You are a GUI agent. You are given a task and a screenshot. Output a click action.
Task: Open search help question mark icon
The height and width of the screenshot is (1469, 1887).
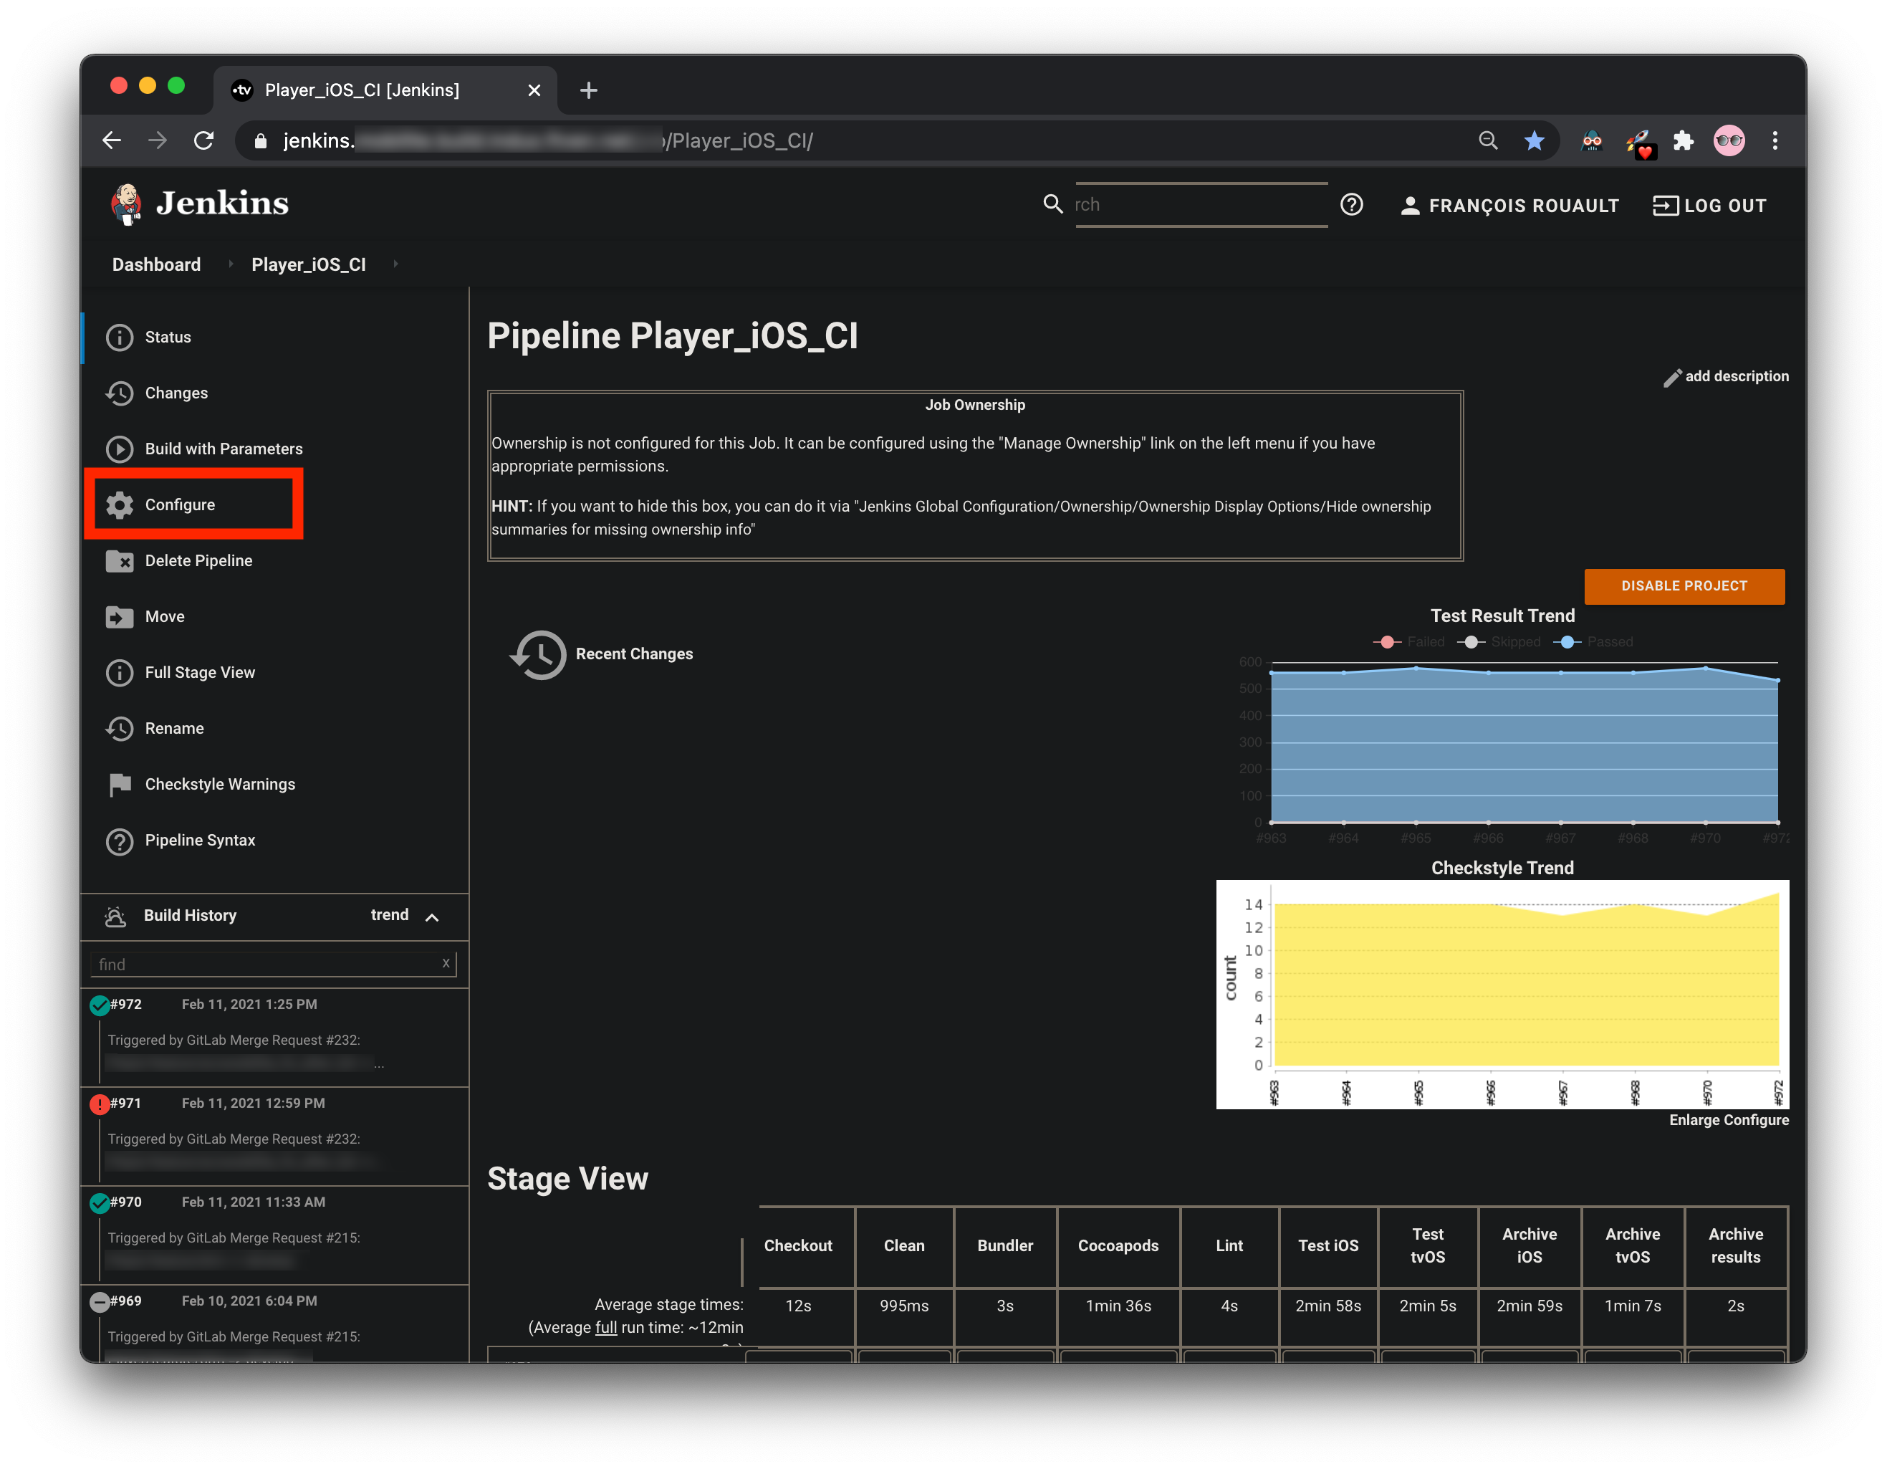[x=1351, y=205]
